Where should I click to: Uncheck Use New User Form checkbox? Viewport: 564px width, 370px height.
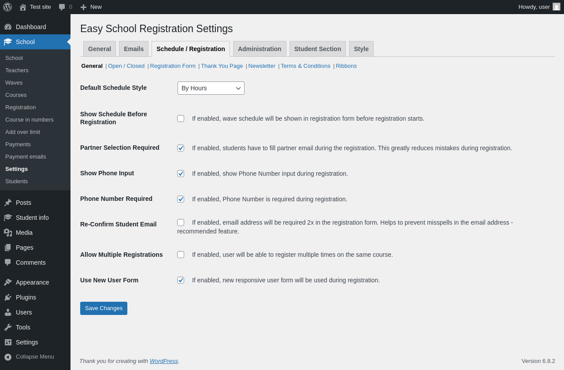[x=181, y=280]
